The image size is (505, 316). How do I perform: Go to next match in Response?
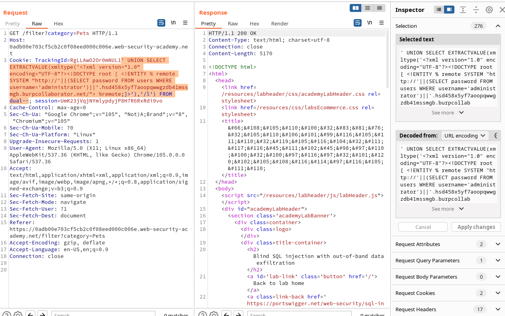click(238, 314)
